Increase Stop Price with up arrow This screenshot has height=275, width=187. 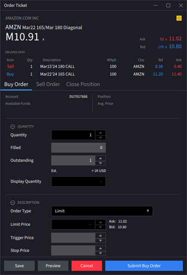pyautogui.click(x=101, y=248)
